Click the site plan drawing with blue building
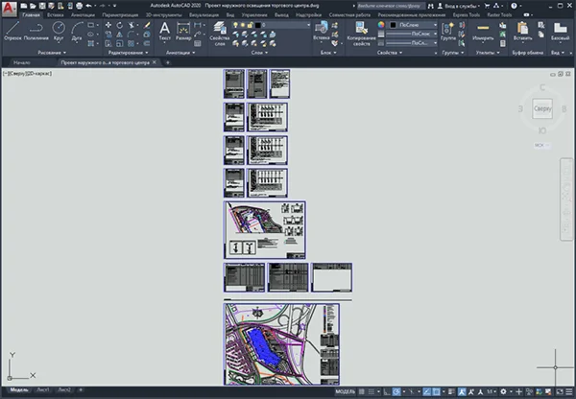 pos(281,344)
